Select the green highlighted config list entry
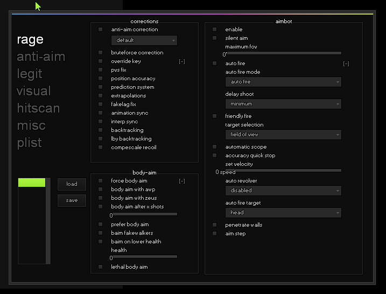The height and width of the screenshot is (294, 386). click(32, 183)
